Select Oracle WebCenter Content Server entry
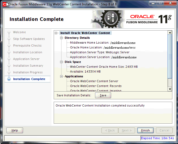The image size is (178, 144). pos(94,81)
